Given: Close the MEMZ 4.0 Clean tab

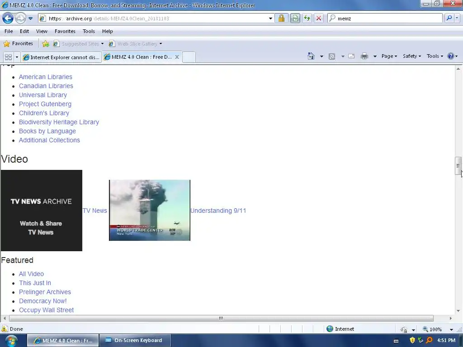Looking at the screenshot, I should [177, 57].
